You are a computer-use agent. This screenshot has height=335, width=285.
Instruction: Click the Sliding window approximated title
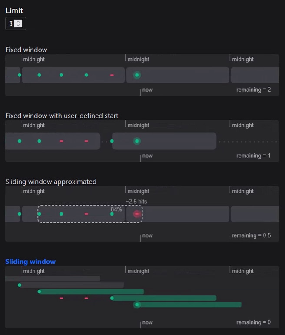pos(51,182)
